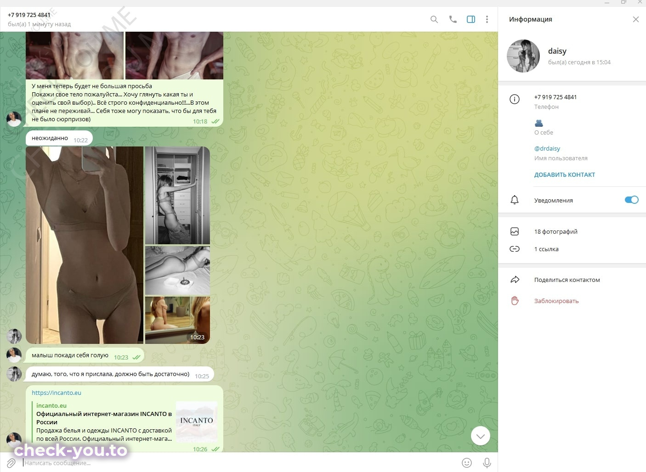
Task: Open daisy's profile photo
Action: (523, 56)
